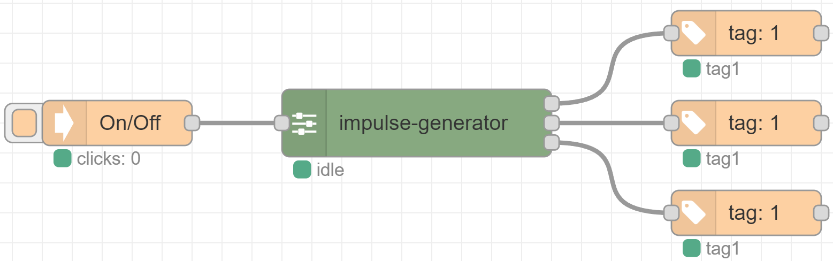Screen dimensions: 833x261
Task: Click the tag icon on bottom tag node
Action: pyautogui.click(x=693, y=213)
